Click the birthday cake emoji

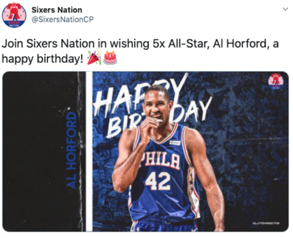pyautogui.click(x=110, y=58)
